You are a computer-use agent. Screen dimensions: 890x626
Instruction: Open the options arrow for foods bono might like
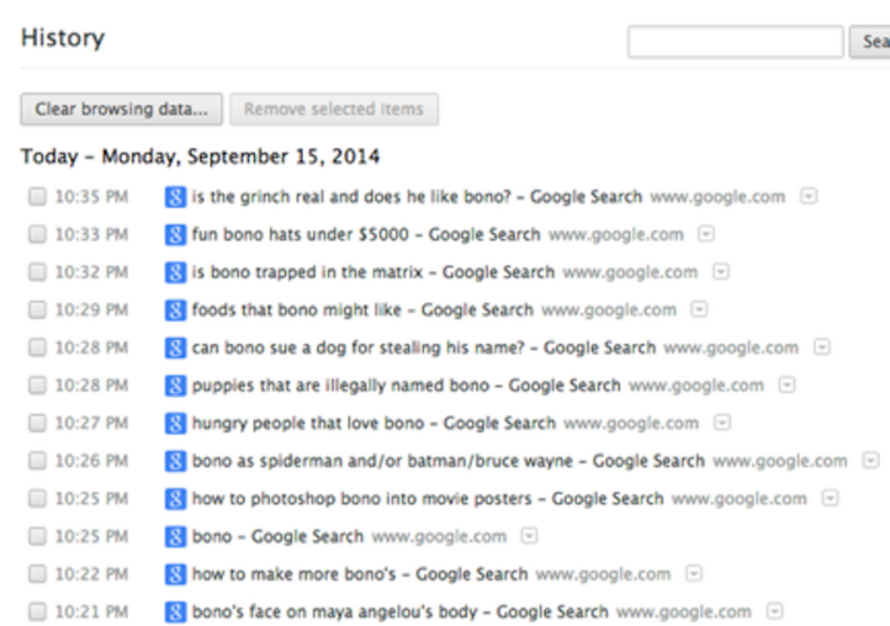(700, 310)
